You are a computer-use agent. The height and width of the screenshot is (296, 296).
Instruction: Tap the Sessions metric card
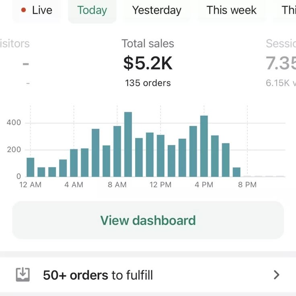pyautogui.click(x=281, y=63)
